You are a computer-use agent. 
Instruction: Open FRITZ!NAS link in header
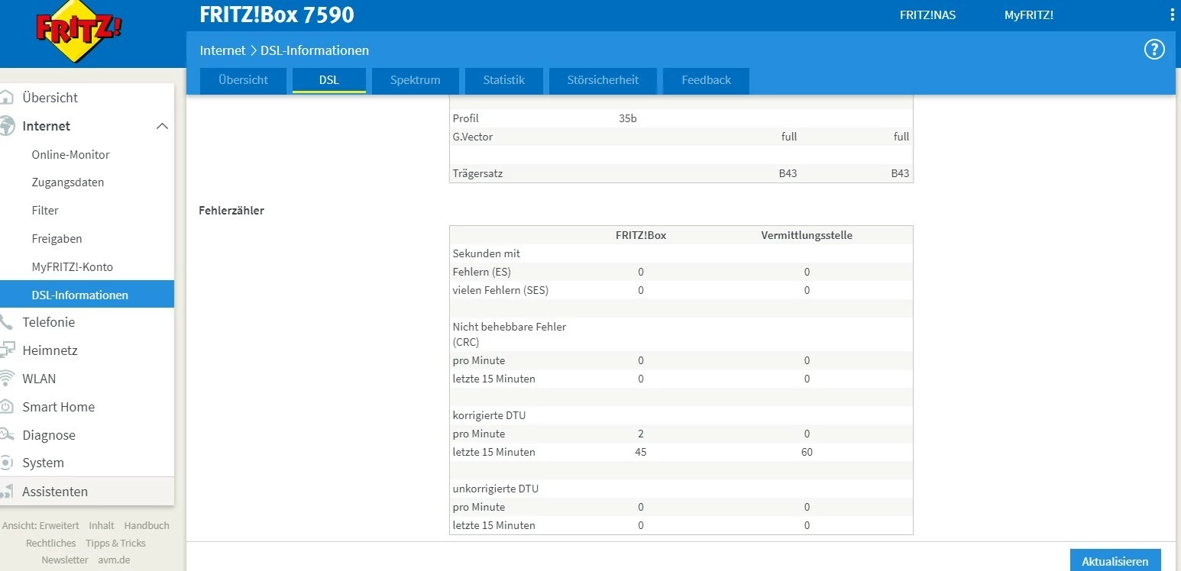pos(927,15)
